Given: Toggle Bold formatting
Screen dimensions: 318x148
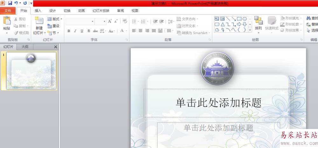Looking at the screenshot, I should (69, 31).
